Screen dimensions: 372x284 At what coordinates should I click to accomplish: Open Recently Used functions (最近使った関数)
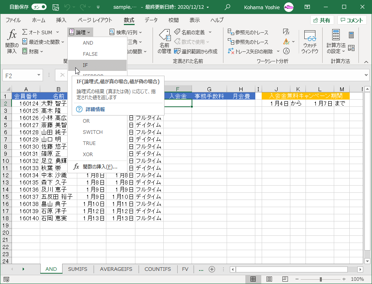(43, 42)
